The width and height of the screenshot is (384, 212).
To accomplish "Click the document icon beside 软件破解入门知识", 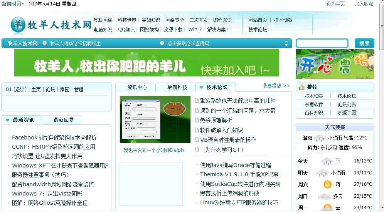I will click(197, 130).
